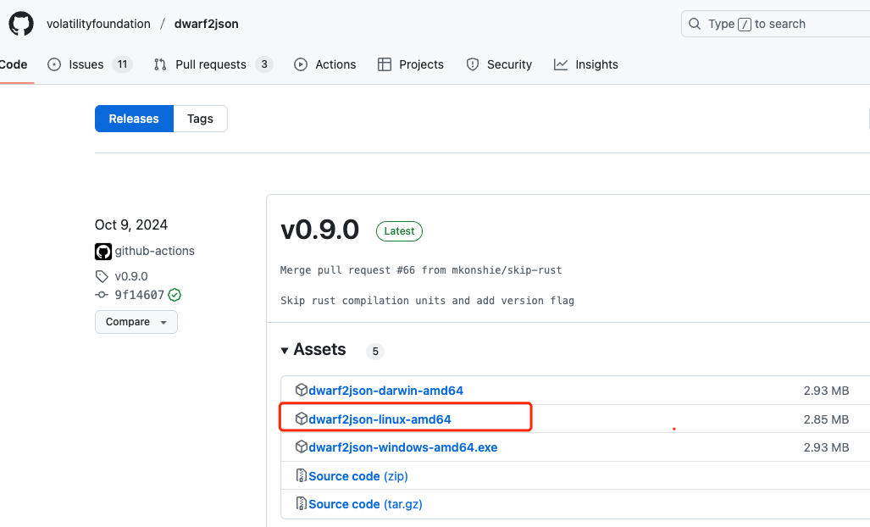Screen dimensions: 870x527
Task: Switch to the Tags tab
Action: (x=200, y=119)
